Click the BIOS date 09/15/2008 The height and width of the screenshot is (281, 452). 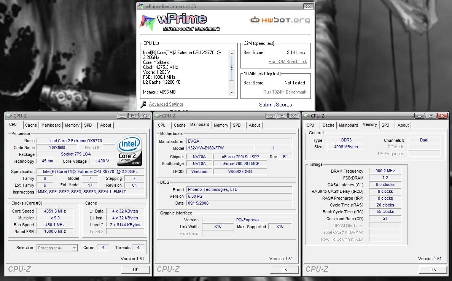tap(239, 203)
